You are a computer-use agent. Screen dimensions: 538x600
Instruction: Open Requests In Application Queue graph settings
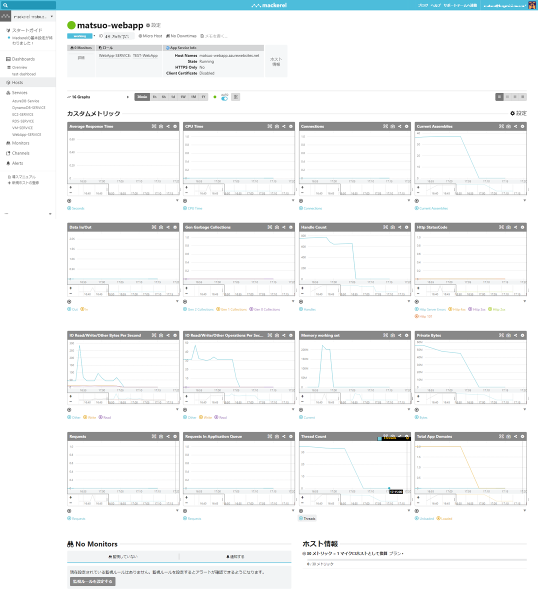(291, 436)
